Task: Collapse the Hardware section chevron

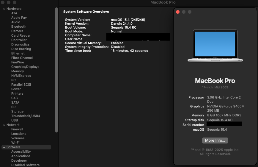Action: pyautogui.click(x=4, y=9)
